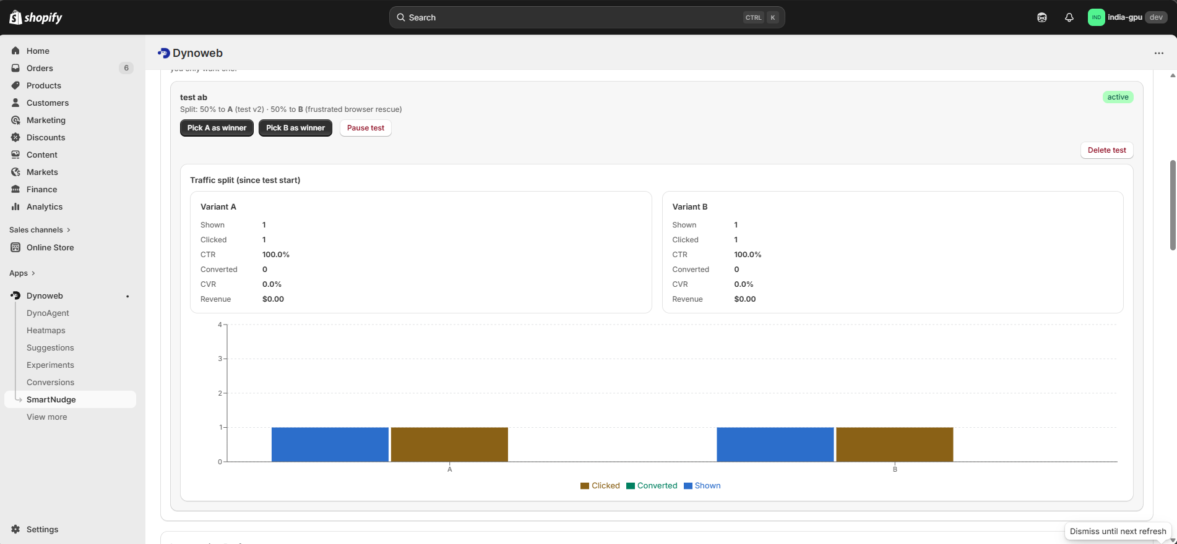This screenshot has width=1177, height=544.
Task: Click the Home icon in the sidebar
Action: 15,51
